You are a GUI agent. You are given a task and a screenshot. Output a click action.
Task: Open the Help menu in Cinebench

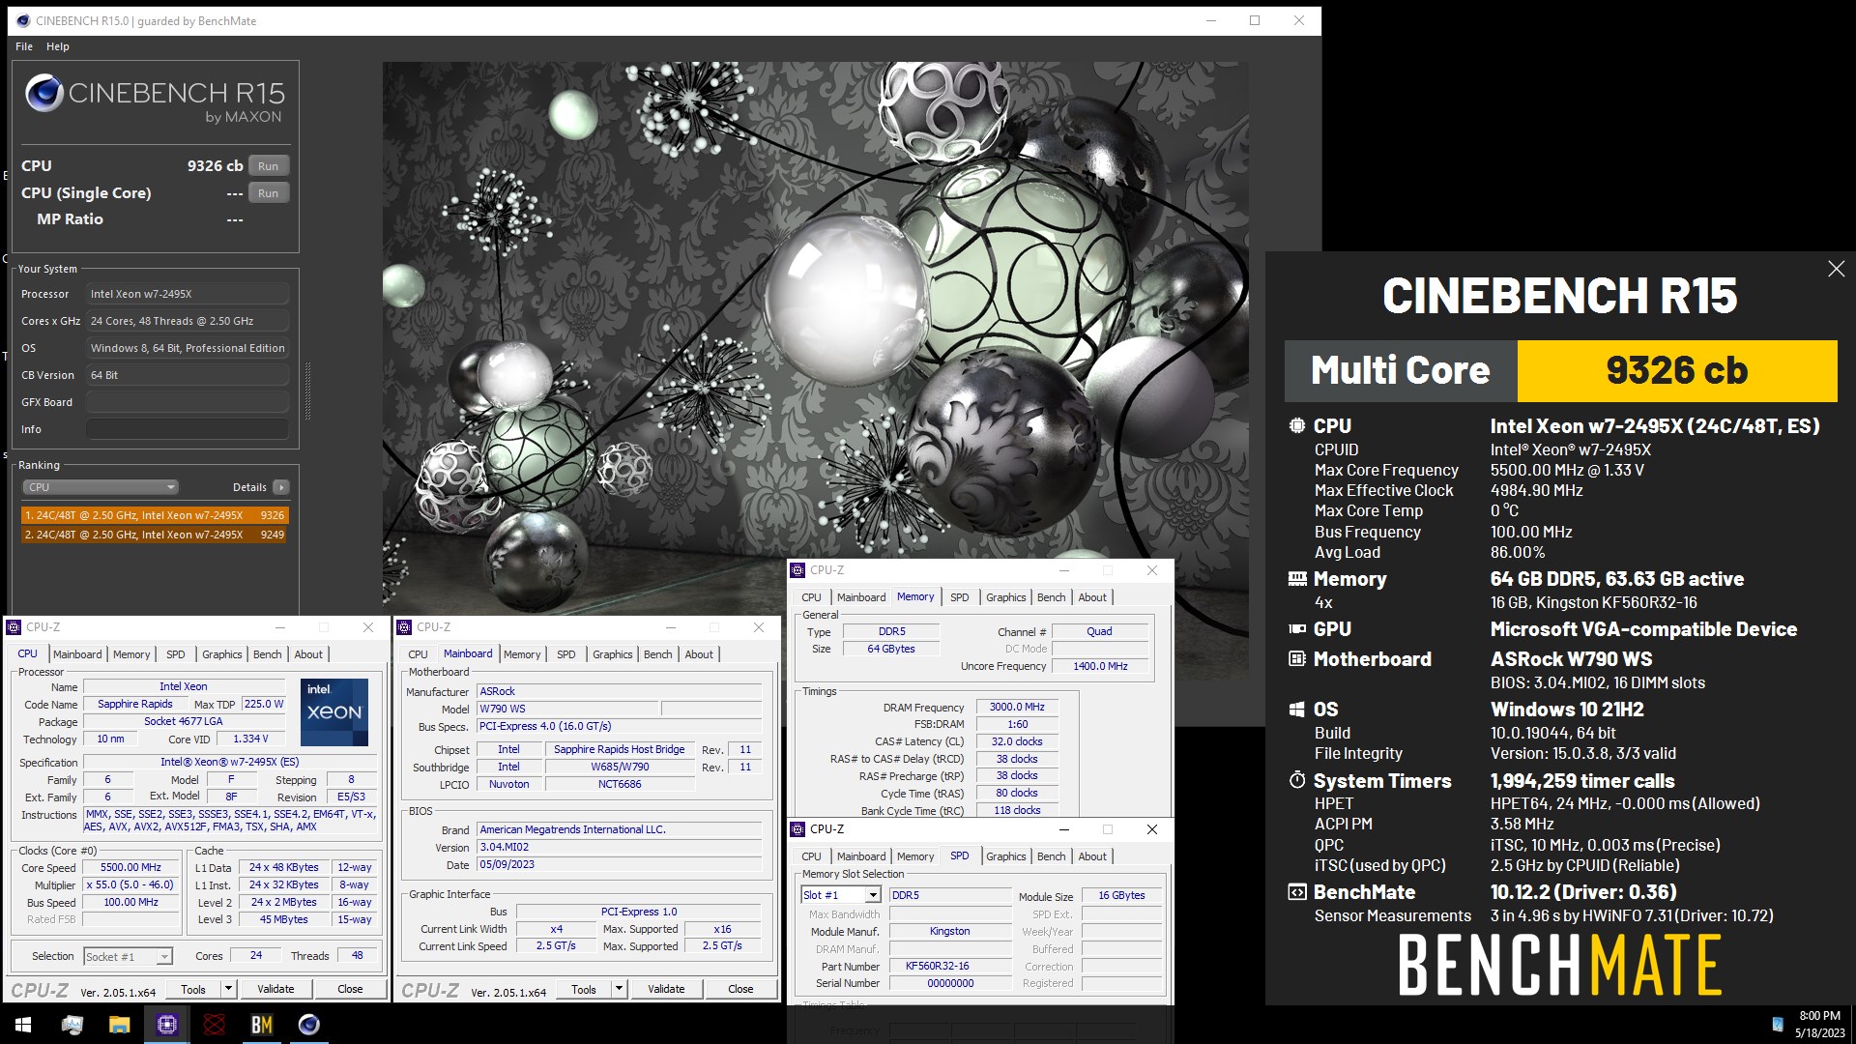[x=58, y=46]
